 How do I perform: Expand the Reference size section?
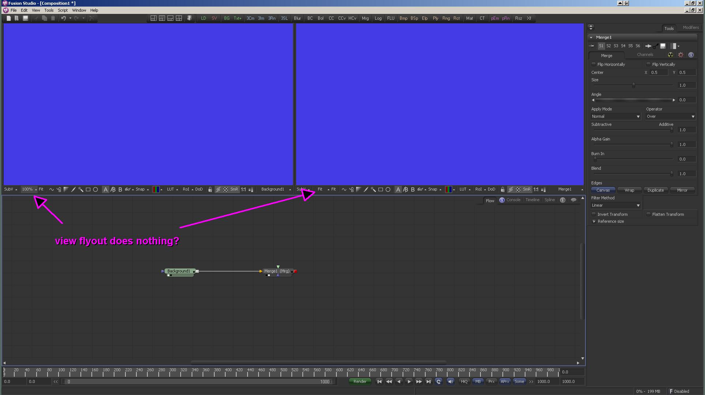pyautogui.click(x=594, y=221)
